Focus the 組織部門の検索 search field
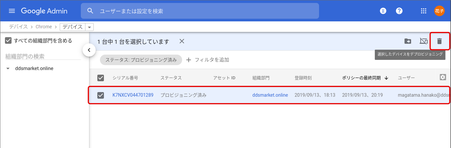This screenshot has width=451, height=148. 43,57
